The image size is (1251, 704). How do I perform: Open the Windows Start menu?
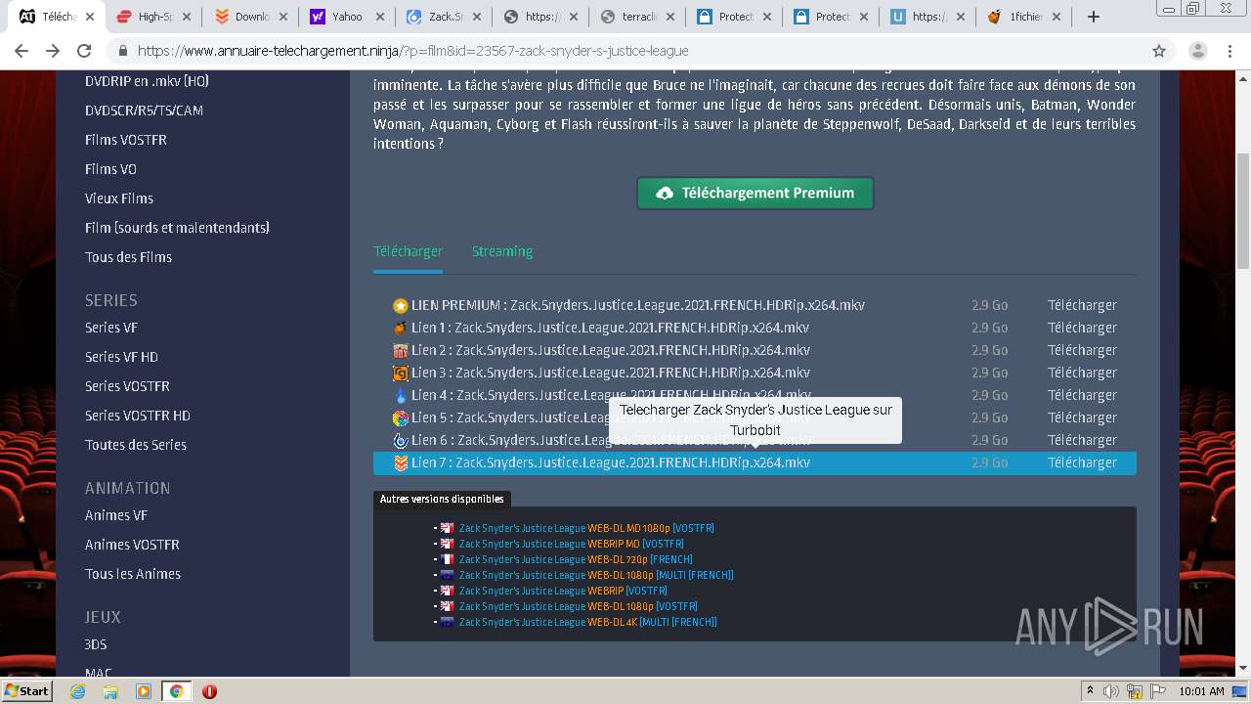pos(26,691)
